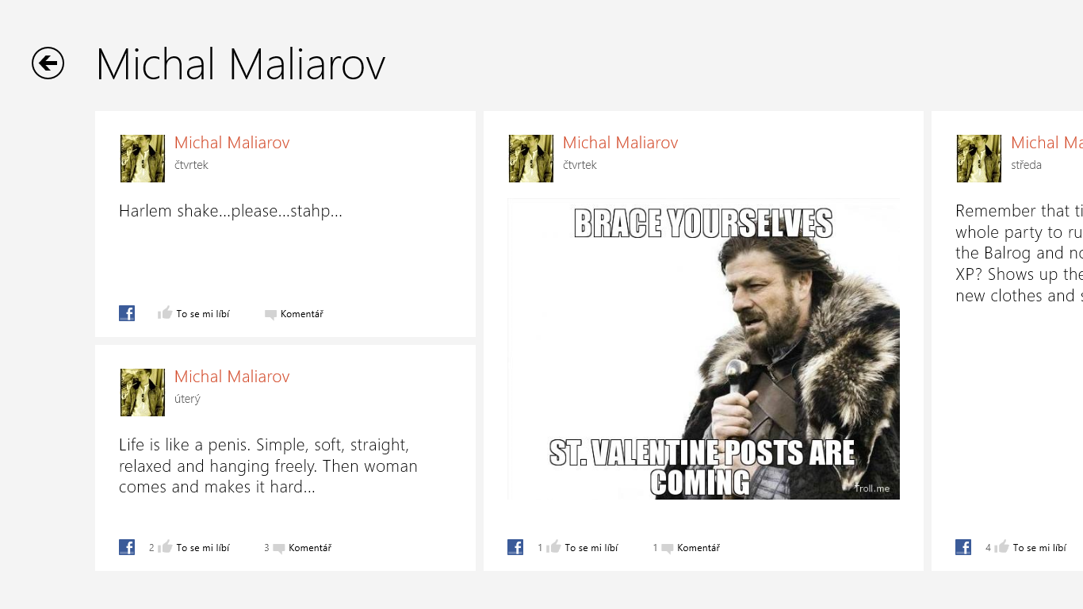Open avatar on the středa post
Image resolution: width=1083 pixels, height=609 pixels.
[x=979, y=159]
